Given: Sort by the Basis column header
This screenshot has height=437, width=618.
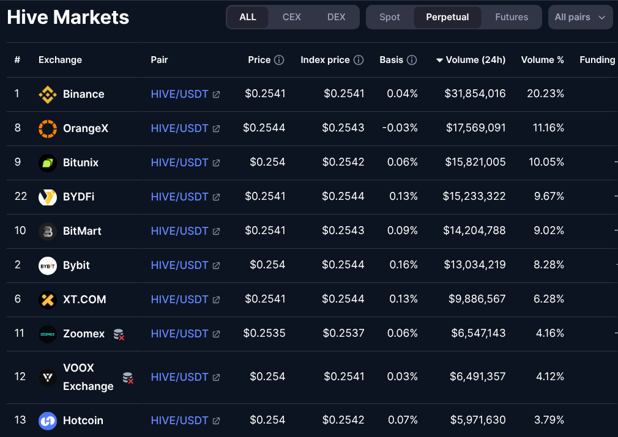Looking at the screenshot, I should click(x=392, y=60).
